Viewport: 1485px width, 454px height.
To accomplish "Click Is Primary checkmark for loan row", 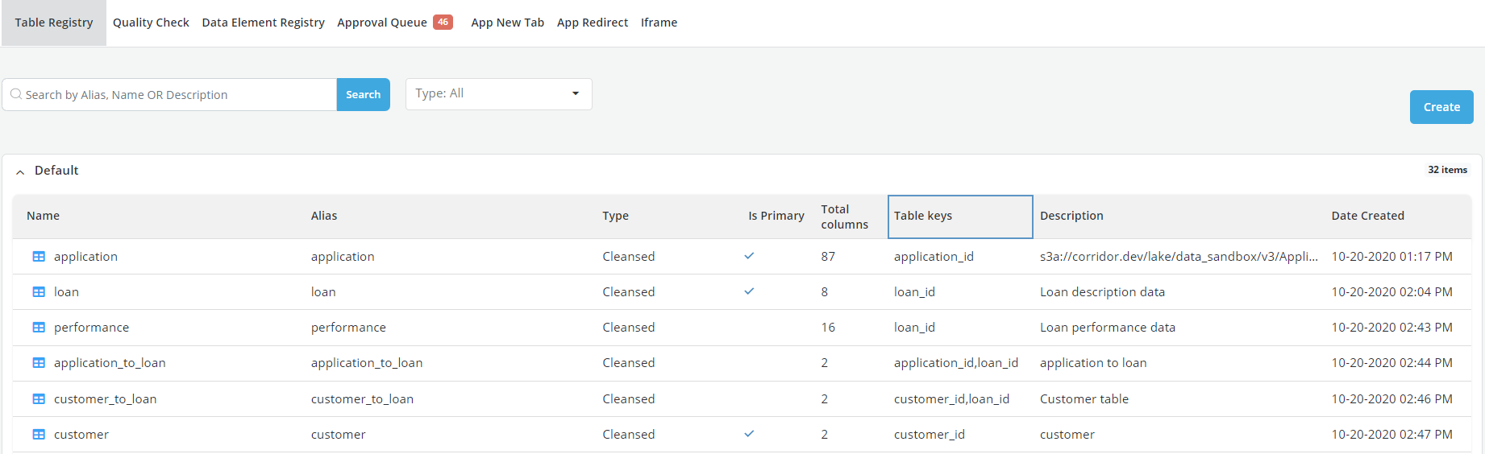I will click(749, 291).
